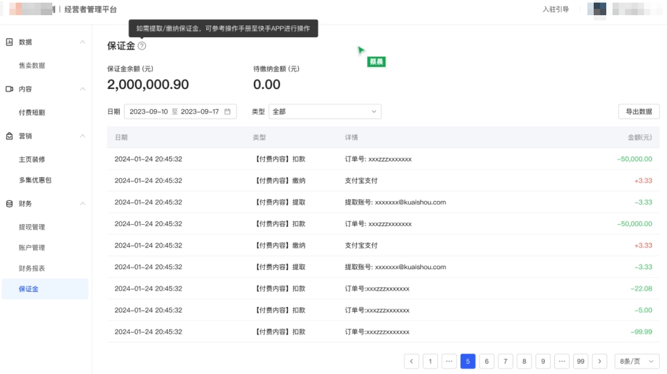Click the 日期 column header
The image size is (667, 374).
(121, 137)
